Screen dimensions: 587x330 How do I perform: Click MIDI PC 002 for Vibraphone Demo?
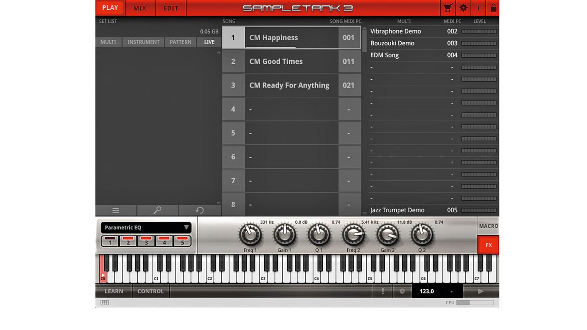[452, 31]
